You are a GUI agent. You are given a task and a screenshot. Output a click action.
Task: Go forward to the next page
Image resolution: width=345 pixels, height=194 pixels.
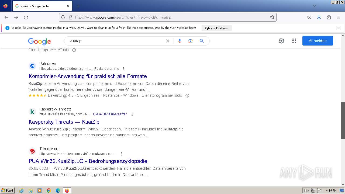point(16,17)
